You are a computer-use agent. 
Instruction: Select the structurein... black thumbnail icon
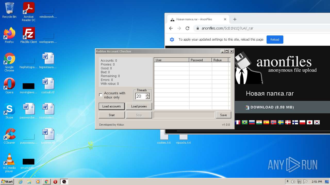29,164
